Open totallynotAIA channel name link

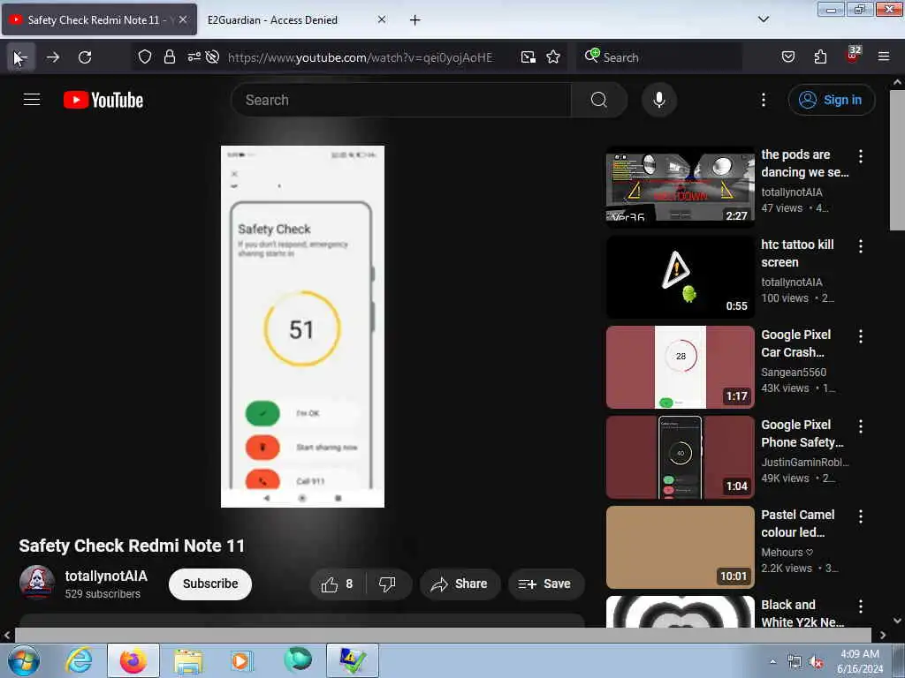point(106,576)
